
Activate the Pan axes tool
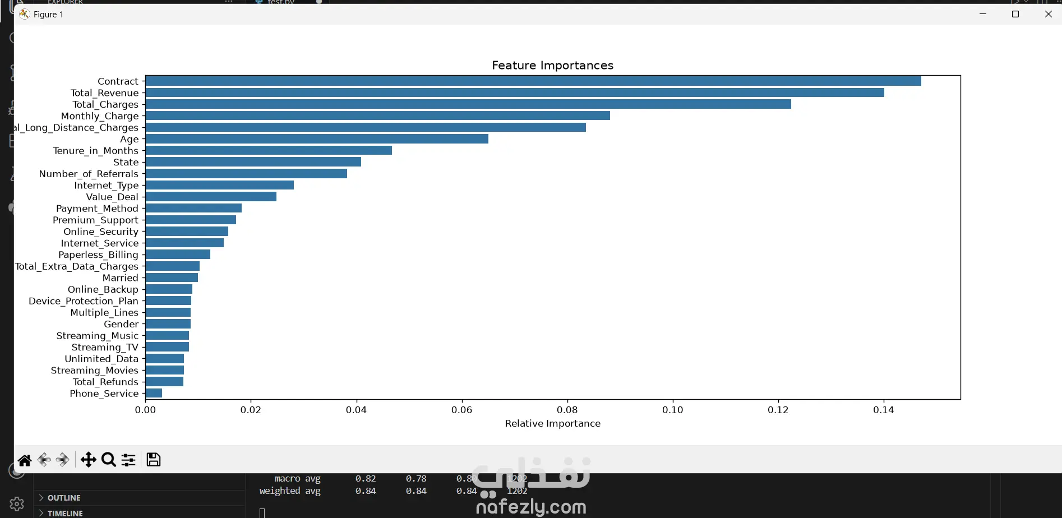pos(88,460)
